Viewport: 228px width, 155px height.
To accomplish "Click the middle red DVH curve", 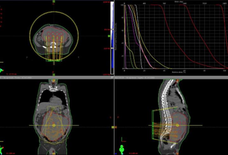I will (x=201, y=36).
